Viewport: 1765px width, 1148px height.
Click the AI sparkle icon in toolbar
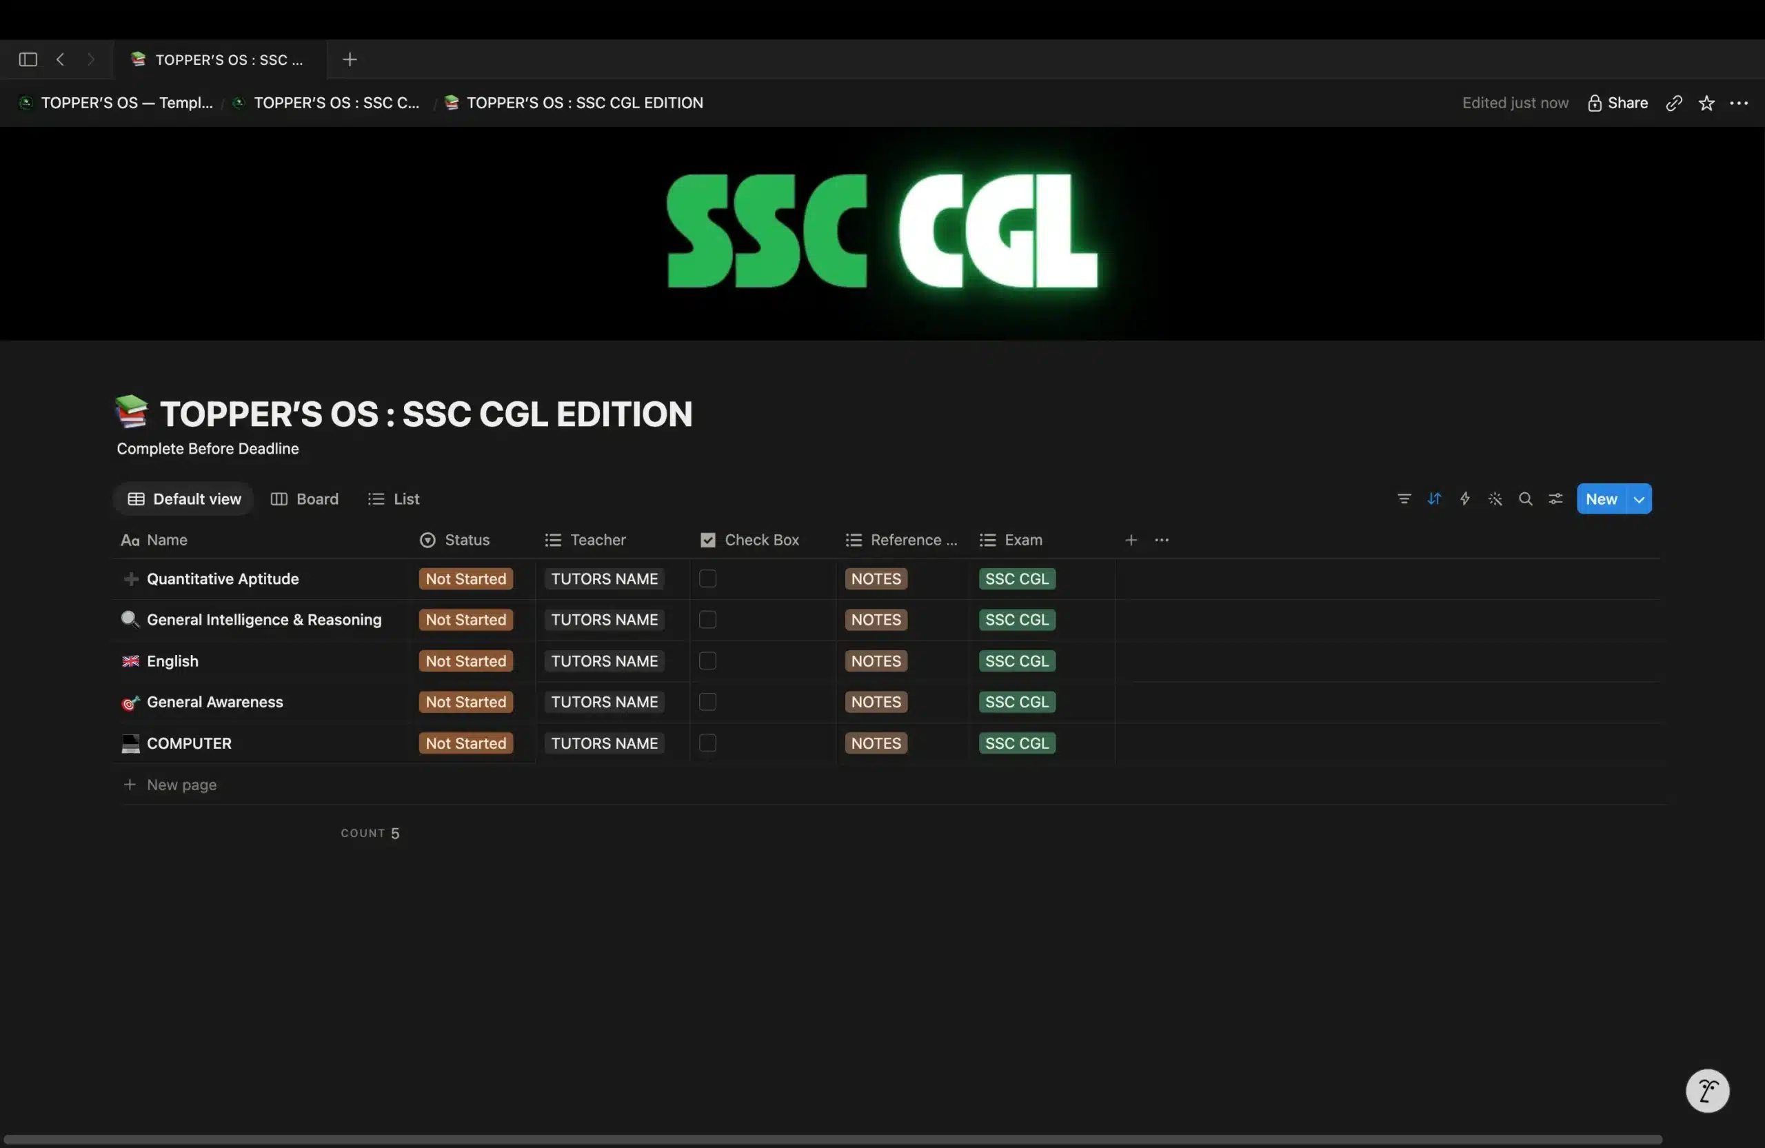coord(1495,499)
